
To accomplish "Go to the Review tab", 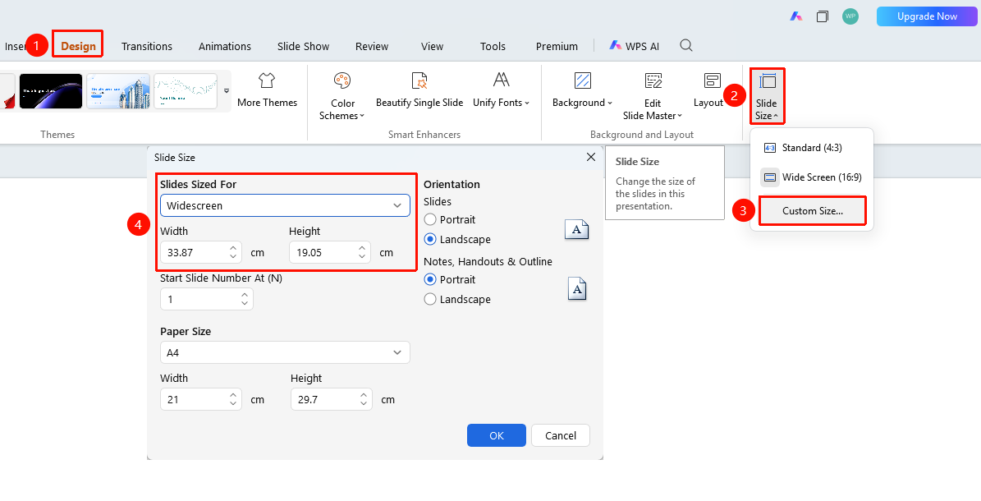I will click(372, 46).
